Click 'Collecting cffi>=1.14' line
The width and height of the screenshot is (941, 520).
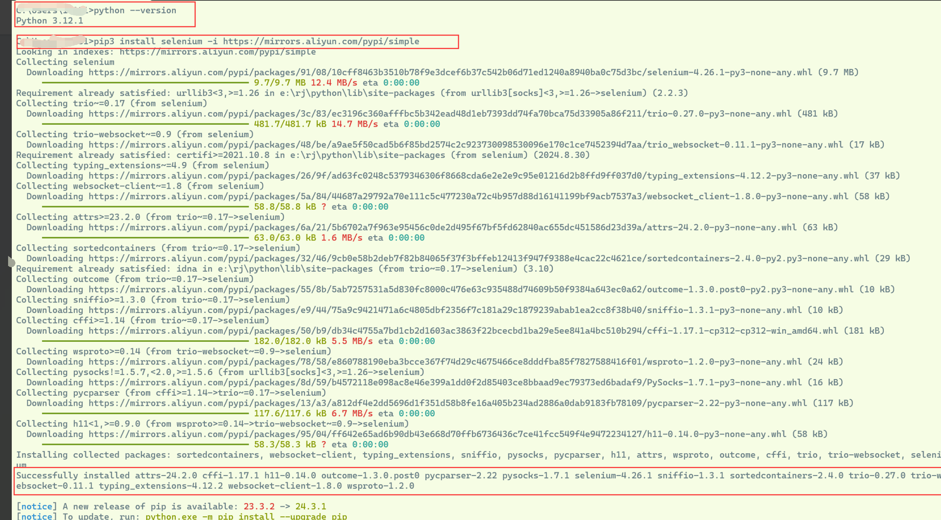click(143, 320)
